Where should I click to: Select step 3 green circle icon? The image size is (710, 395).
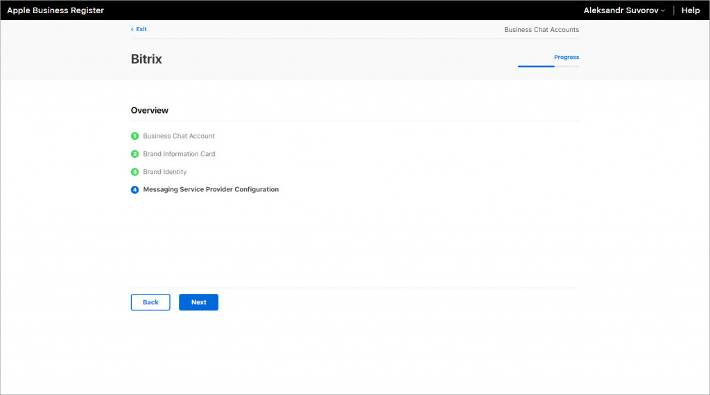[x=135, y=172]
